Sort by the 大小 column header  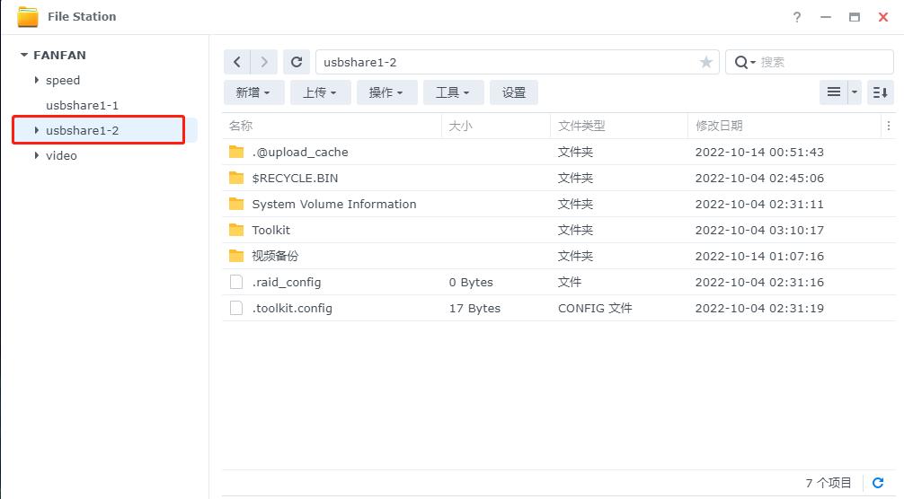tap(460, 126)
